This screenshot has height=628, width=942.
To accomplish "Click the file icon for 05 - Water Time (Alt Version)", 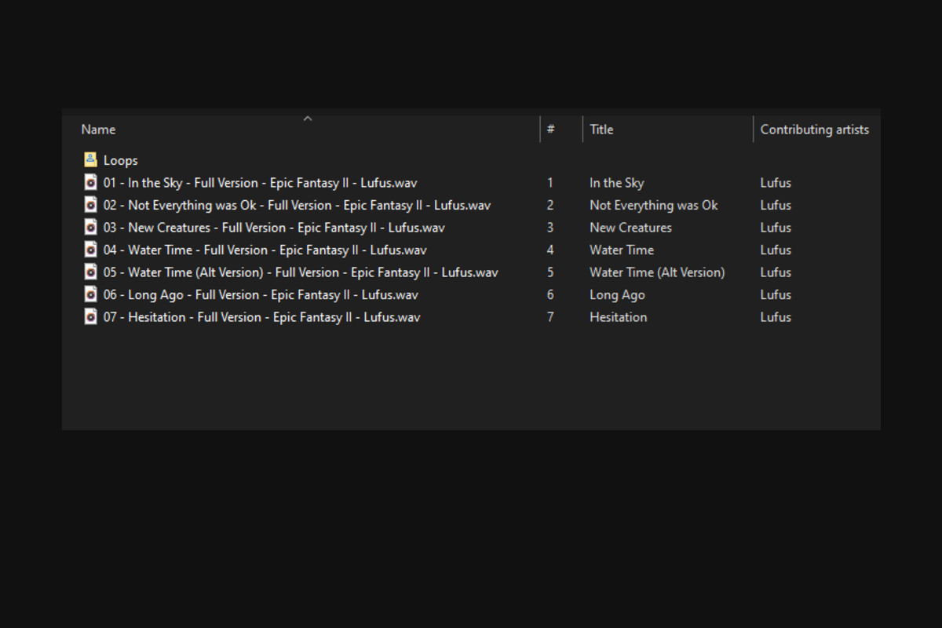I will click(90, 272).
